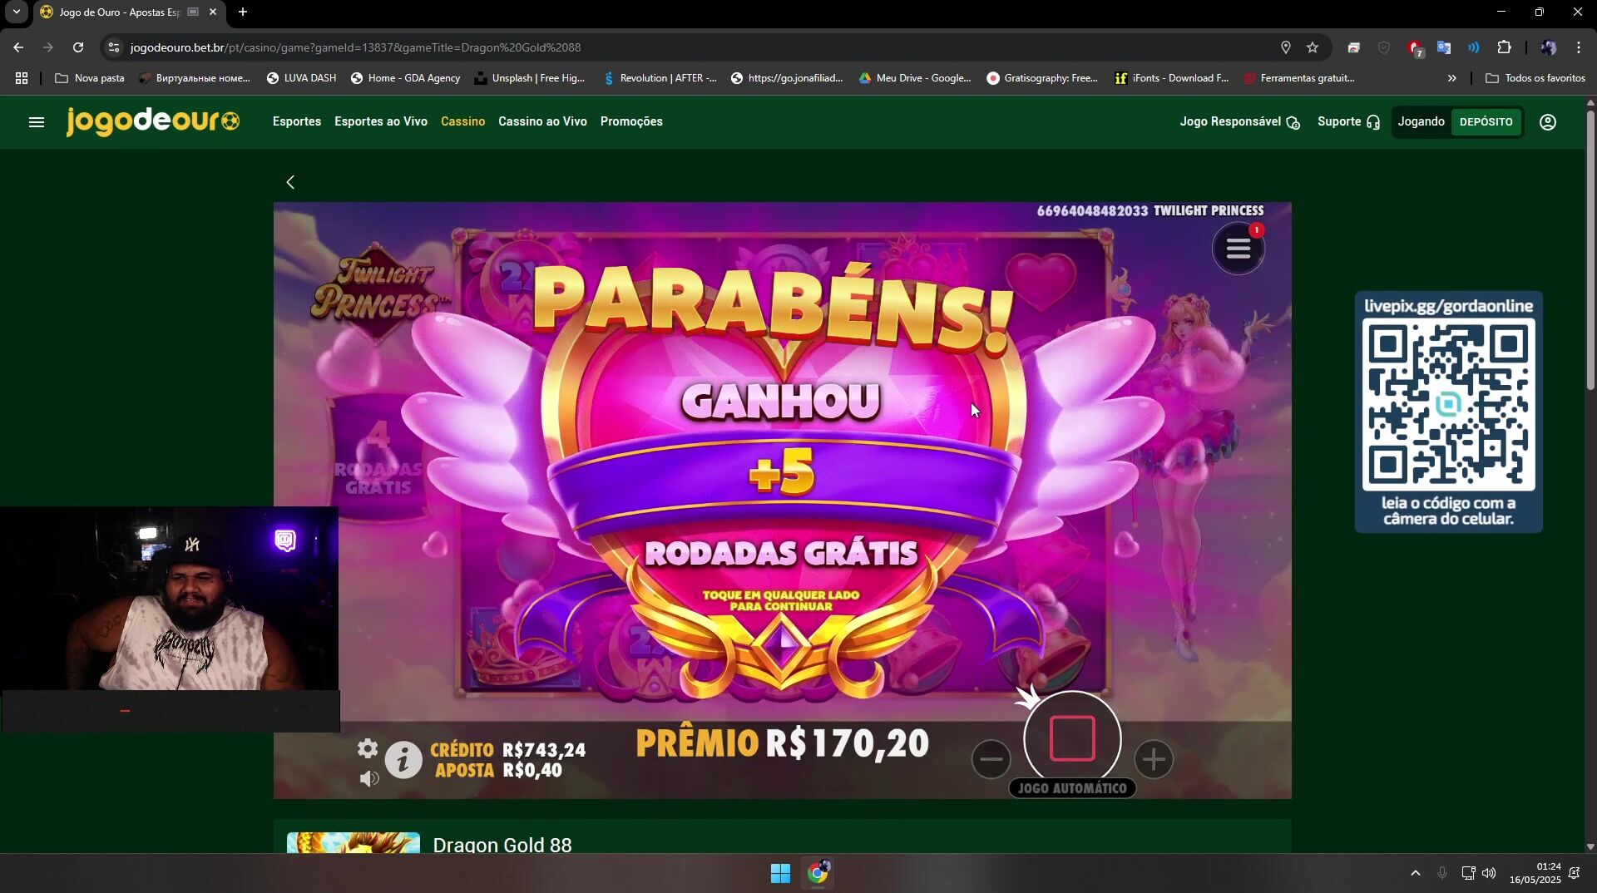Image resolution: width=1597 pixels, height=893 pixels.
Task: Click the jogodeouro logo
Action: click(153, 121)
